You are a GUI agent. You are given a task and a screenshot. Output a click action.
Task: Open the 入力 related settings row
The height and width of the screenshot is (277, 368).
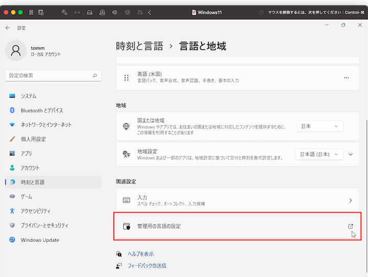click(x=237, y=200)
